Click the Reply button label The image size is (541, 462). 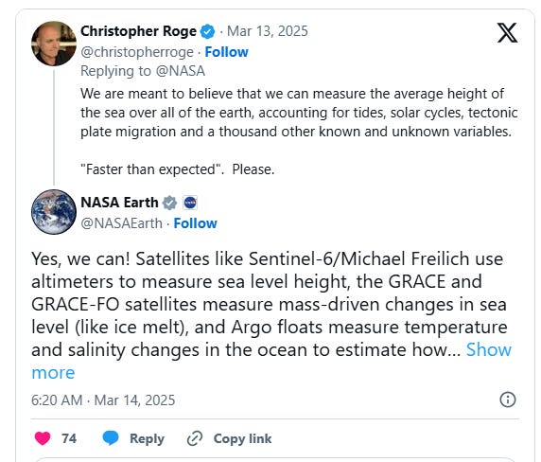(147, 438)
